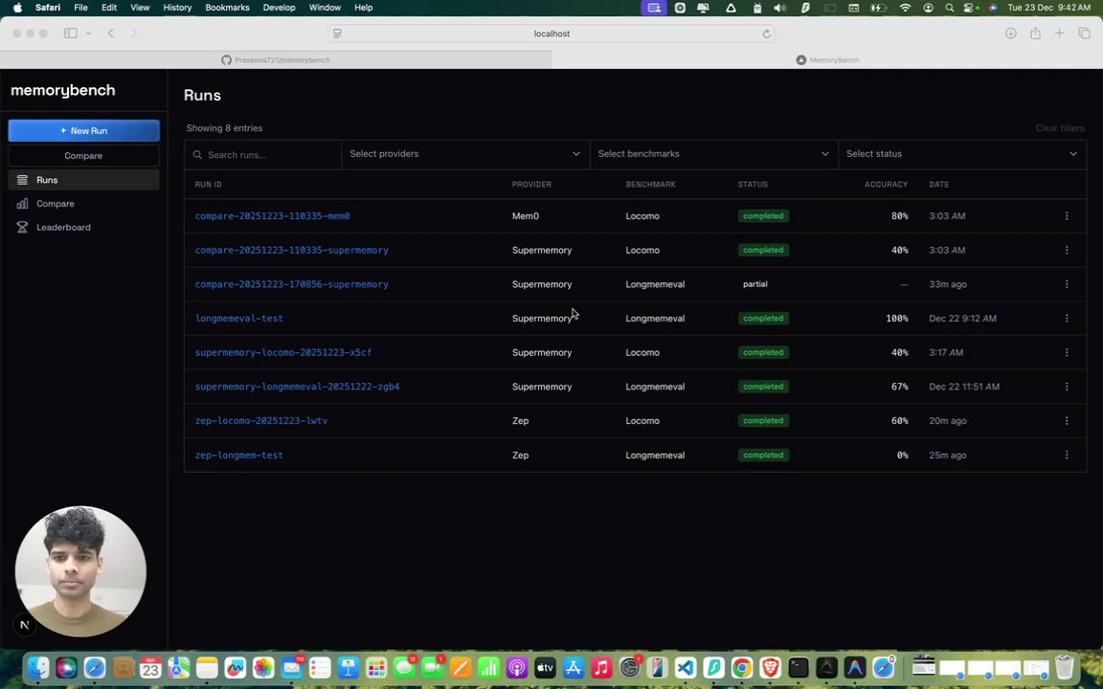The width and height of the screenshot is (1103, 689).
Task: Expand the Select status filter
Action: tap(961, 154)
